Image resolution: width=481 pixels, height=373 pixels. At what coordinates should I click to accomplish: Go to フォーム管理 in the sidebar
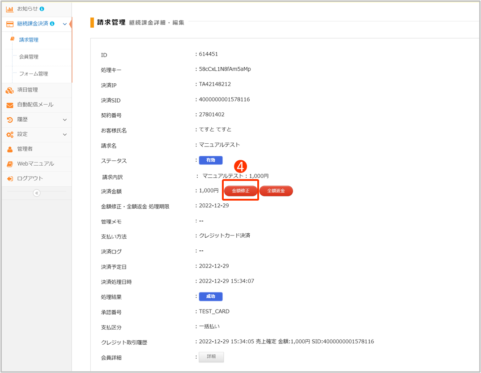pyautogui.click(x=33, y=74)
